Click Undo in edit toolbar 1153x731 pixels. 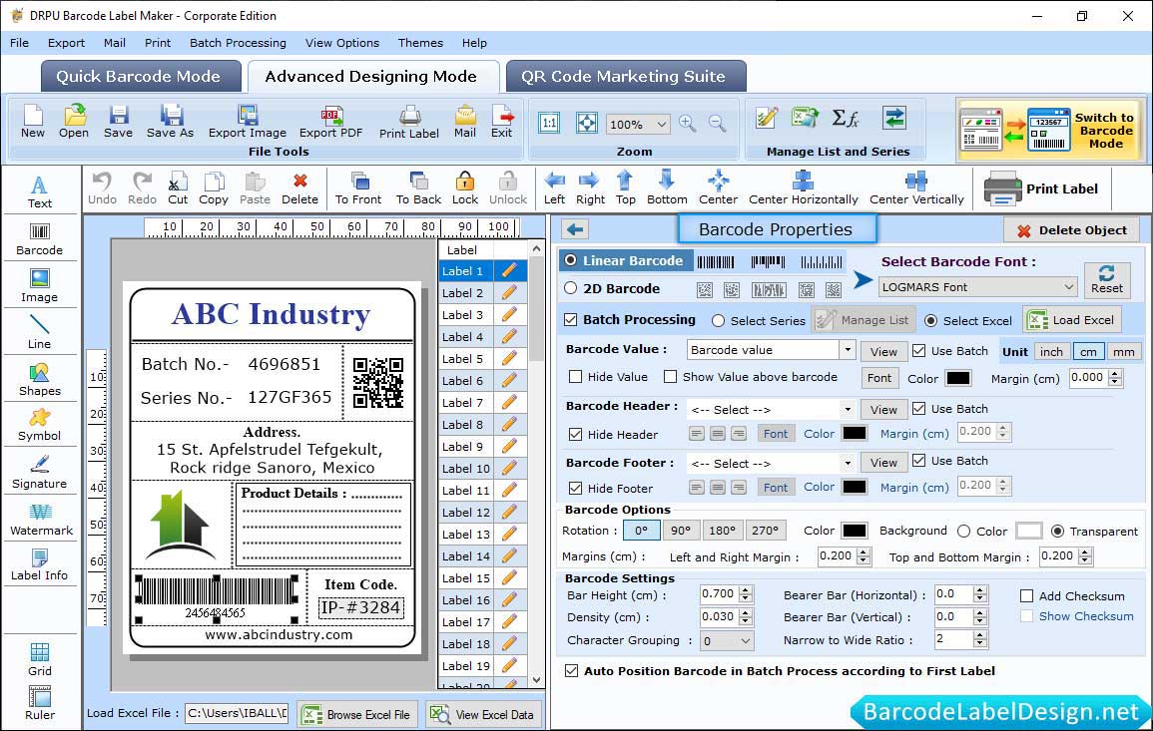tap(102, 188)
